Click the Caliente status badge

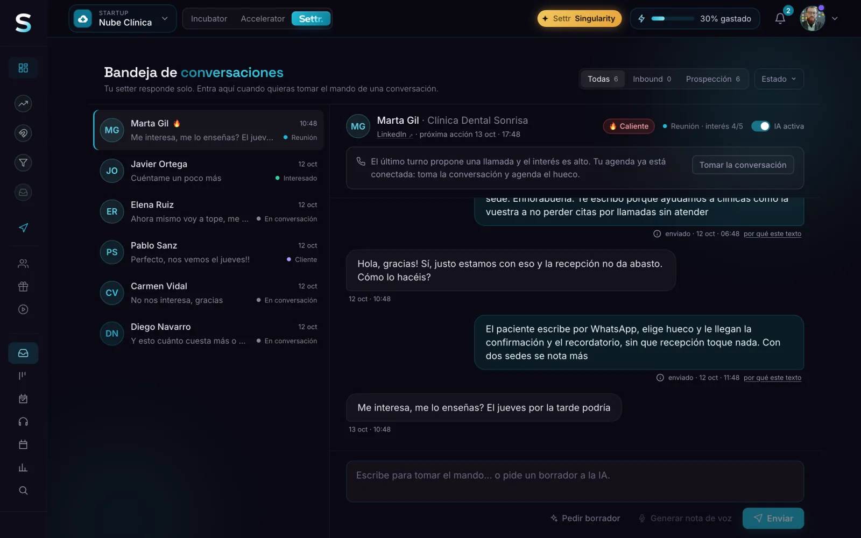[x=629, y=126]
